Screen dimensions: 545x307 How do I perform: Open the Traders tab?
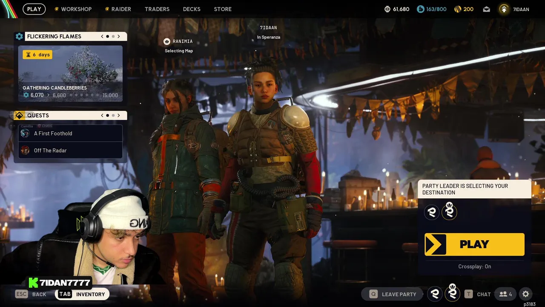(157, 9)
